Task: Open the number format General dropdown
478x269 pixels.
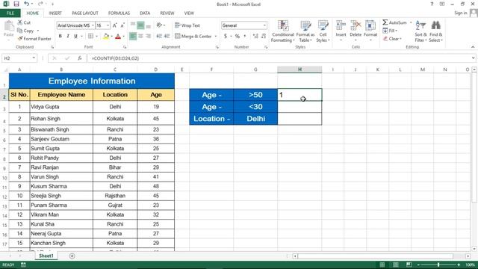Action: pyautogui.click(x=264, y=25)
